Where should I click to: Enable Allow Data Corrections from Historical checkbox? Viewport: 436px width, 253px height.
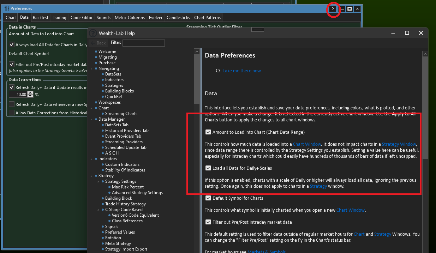pyautogui.click(x=12, y=113)
